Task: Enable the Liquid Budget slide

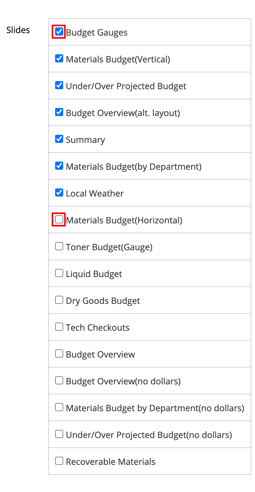Action: (x=59, y=273)
